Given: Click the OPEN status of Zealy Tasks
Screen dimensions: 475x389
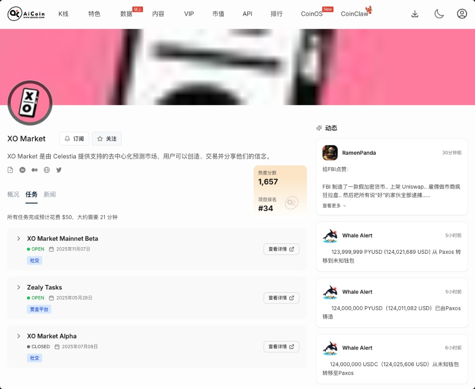Looking at the screenshot, I should point(35,298).
